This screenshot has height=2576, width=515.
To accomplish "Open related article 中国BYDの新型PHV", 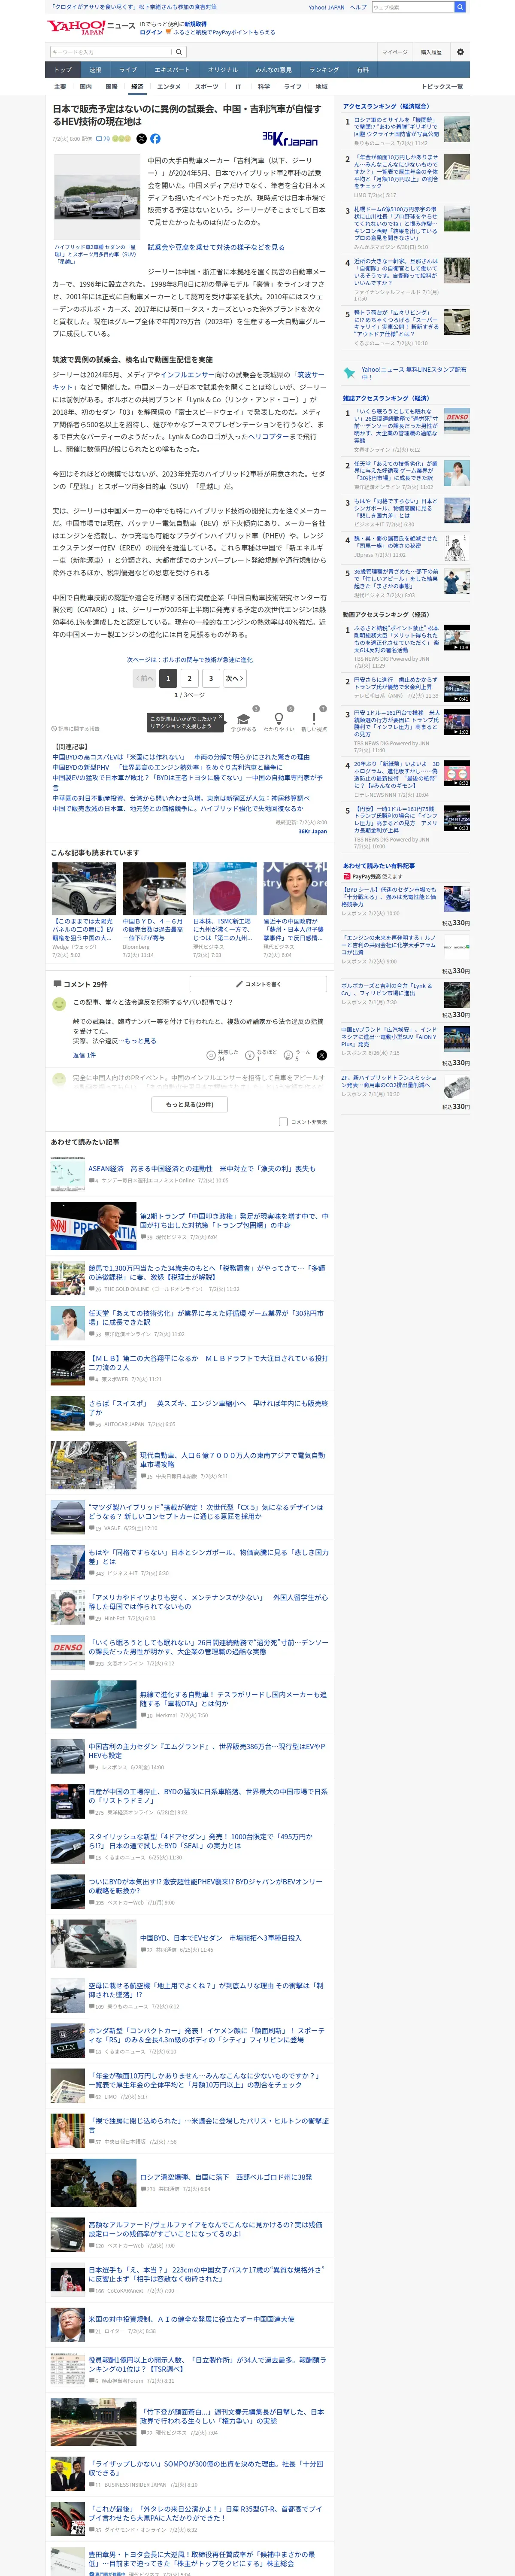I will point(167,767).
